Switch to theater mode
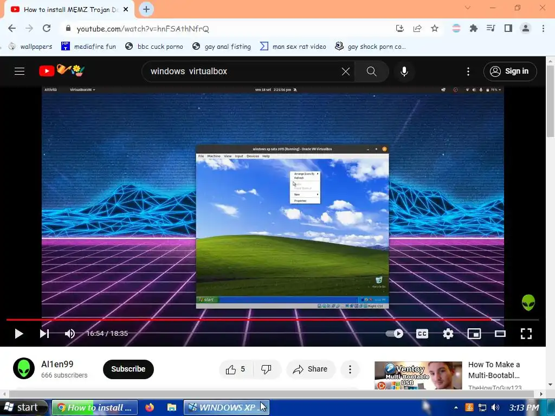Image resolution: width=555 pixels, height=416 pixels. [500, 334]
